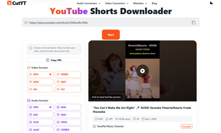The width and height of the screenshot is (221, 133).
Task: Click the thumbs-up likes icon near 415
Action: pos(107,119)
